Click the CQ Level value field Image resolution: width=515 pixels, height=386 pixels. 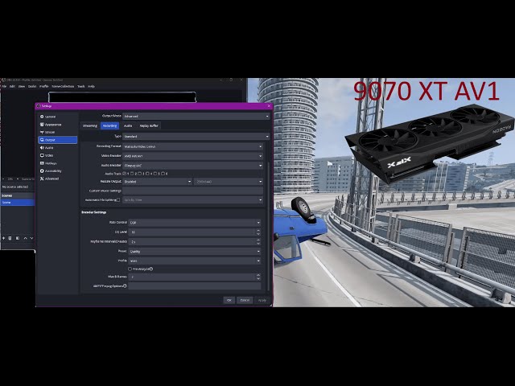pyautogui.click(x=195, y=232)
